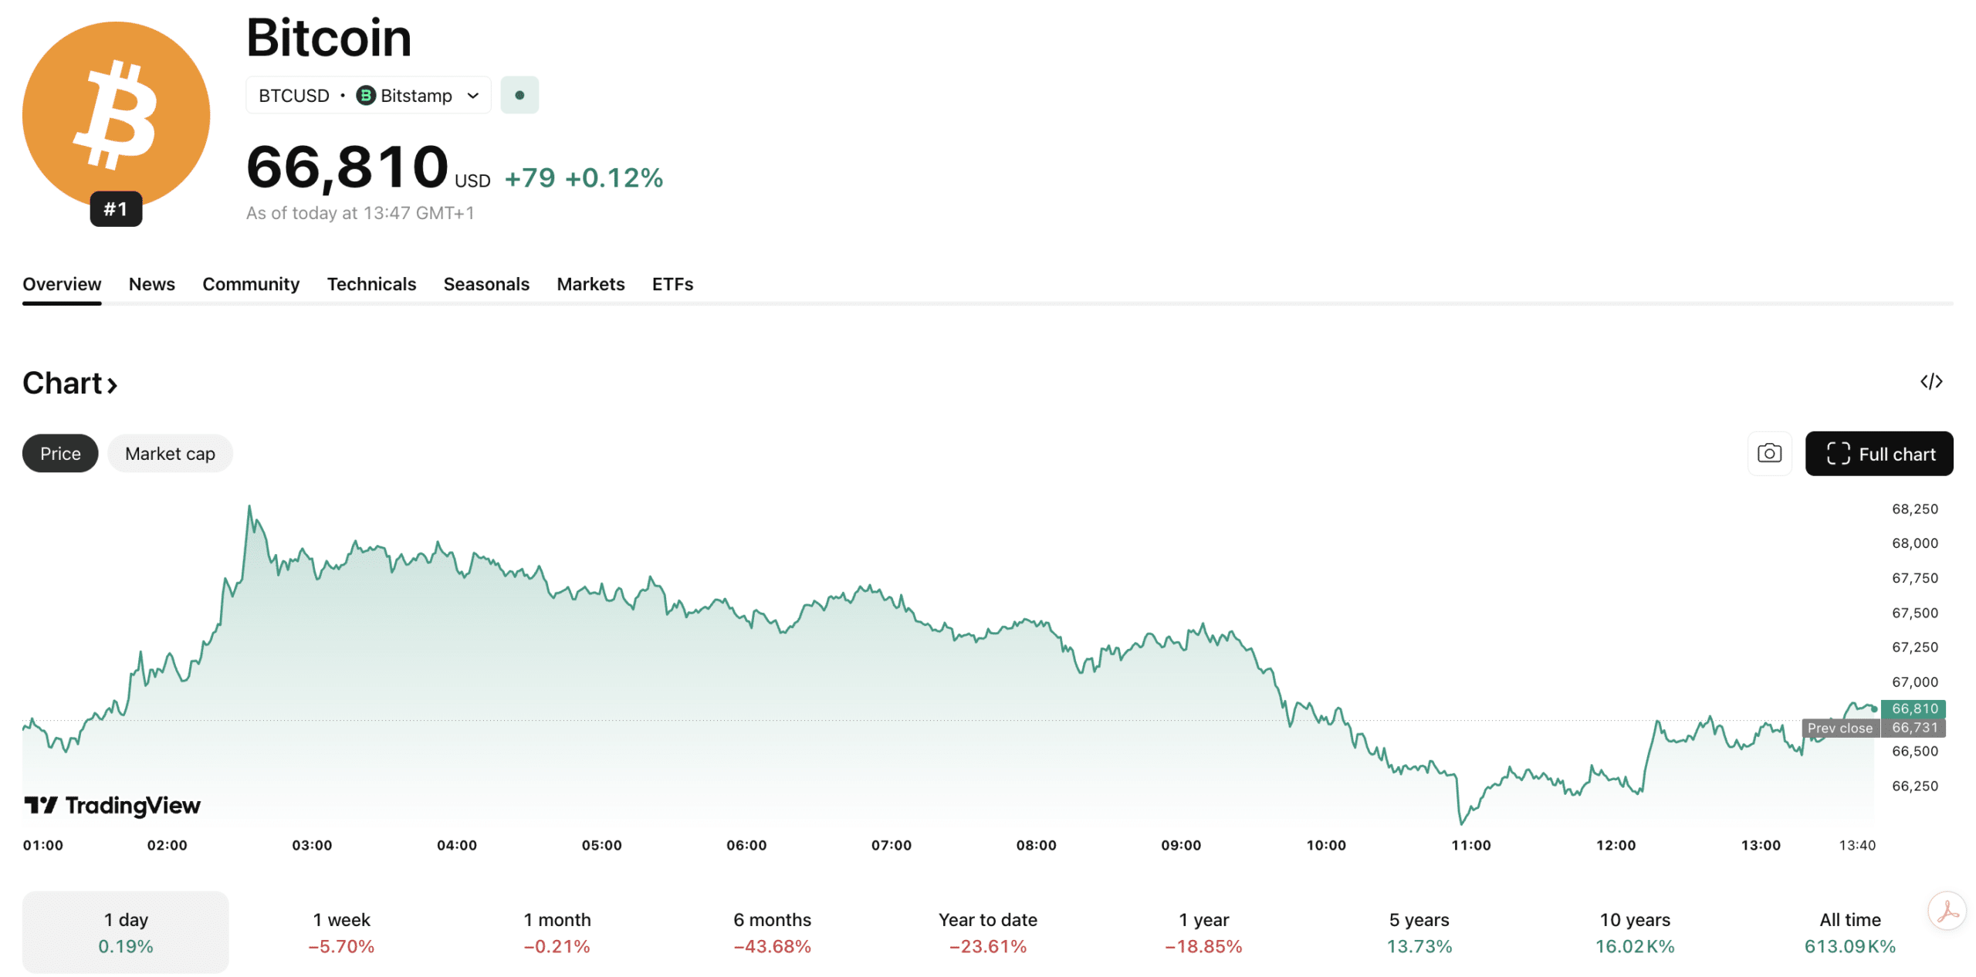Viewport: 1976px width, 977px height.
Task: Click the 68,250 price axis label
Action: point(1914,509)
